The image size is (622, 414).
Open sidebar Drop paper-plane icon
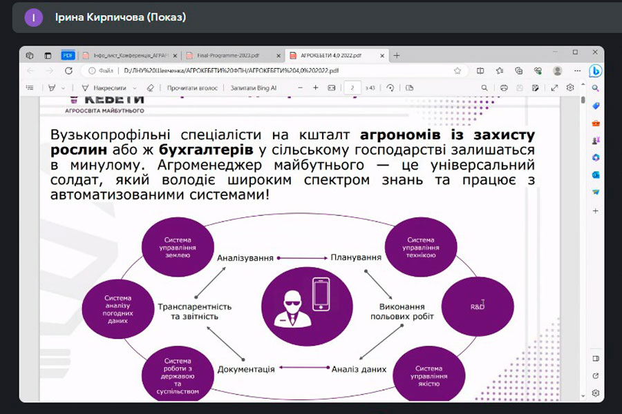pyautogui.click(x=596, y=192)
